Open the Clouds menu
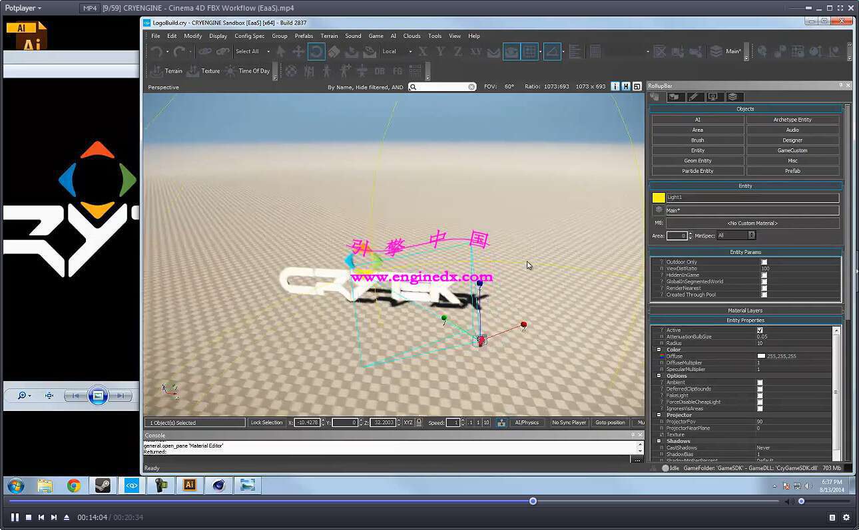 412,36
